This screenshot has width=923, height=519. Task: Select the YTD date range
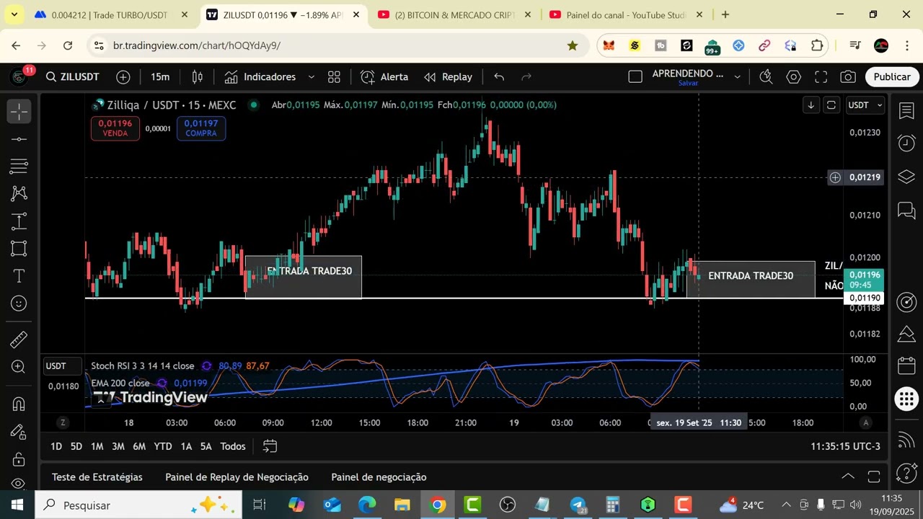(x=163, y=447)
